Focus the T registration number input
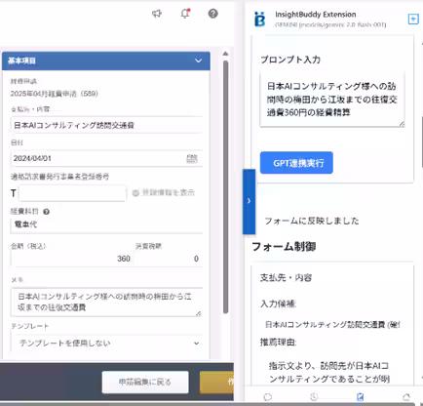 tap(72, 193)
